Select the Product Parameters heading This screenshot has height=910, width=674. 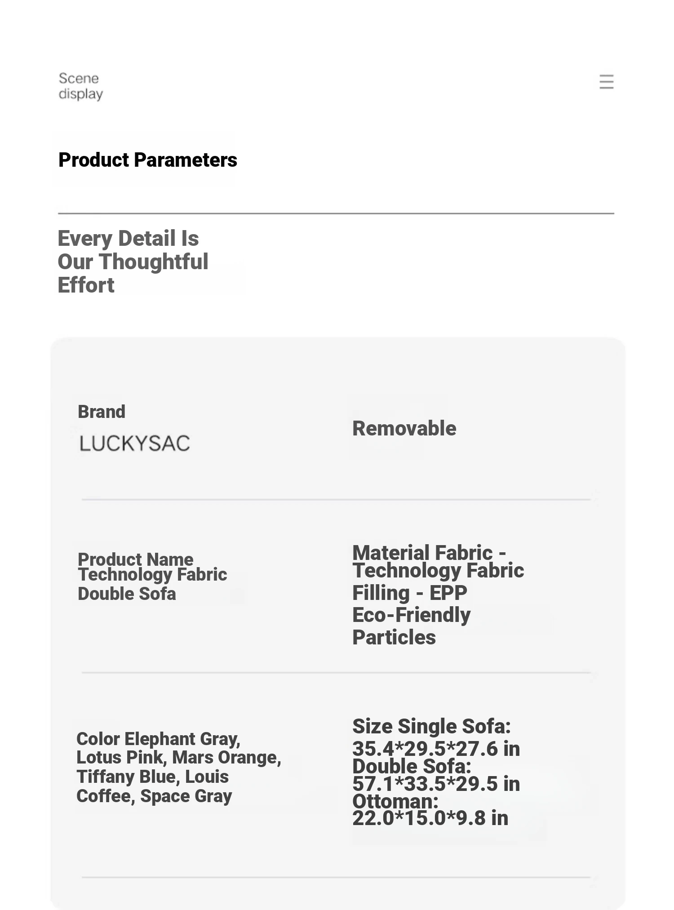147,160
